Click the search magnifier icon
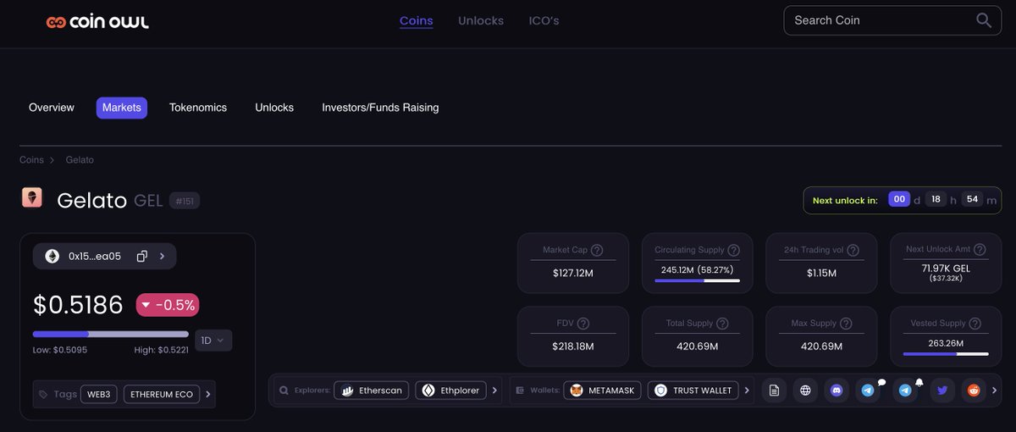This screenshot has width=1016, height=432. point(984,20)
